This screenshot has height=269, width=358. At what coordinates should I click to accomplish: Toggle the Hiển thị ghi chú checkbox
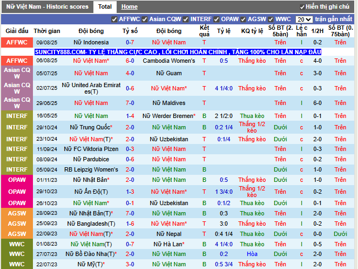tap(302, 7)
